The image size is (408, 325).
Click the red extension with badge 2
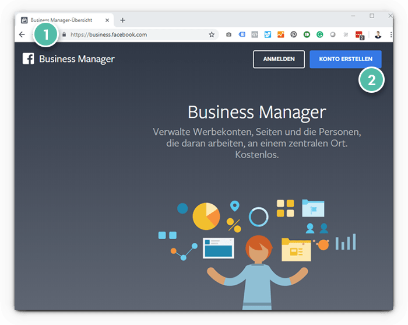[x=359, y=35]
